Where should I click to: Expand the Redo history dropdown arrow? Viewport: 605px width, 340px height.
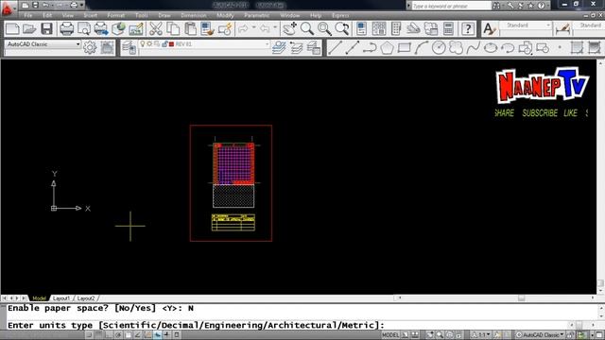tap(275, 28)
